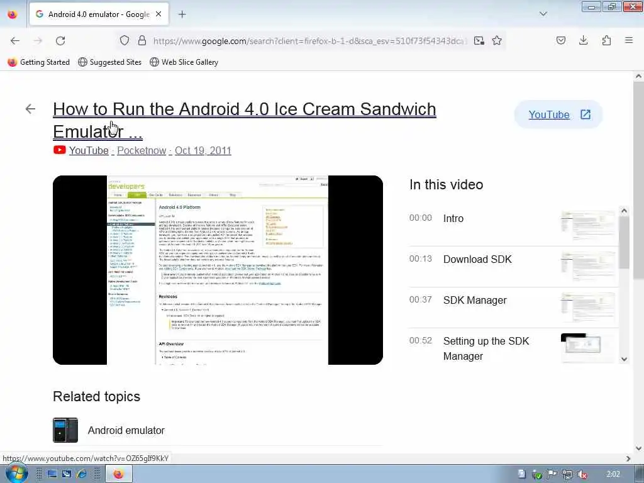The height and width of the screenshot is (483, 644).
Task: Click the green shield security tray icon
Action: 537,474
